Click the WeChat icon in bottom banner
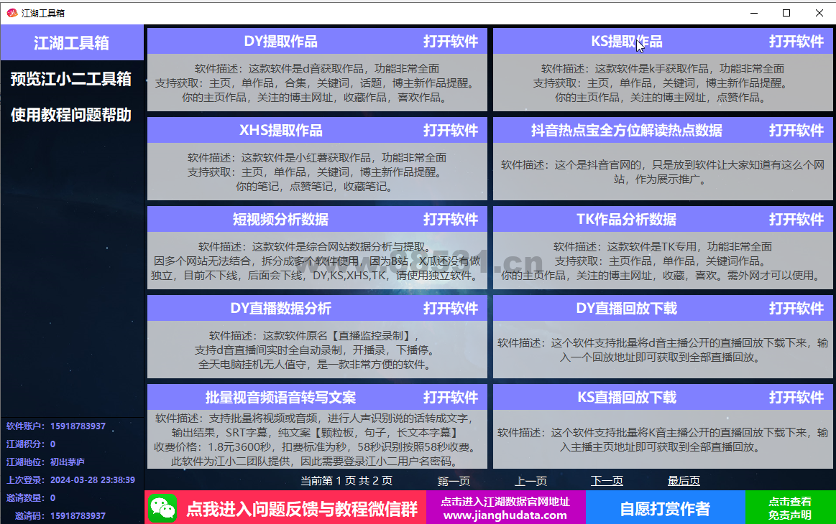The height and width of the screenshot is (524, 836). click(163, 508)
